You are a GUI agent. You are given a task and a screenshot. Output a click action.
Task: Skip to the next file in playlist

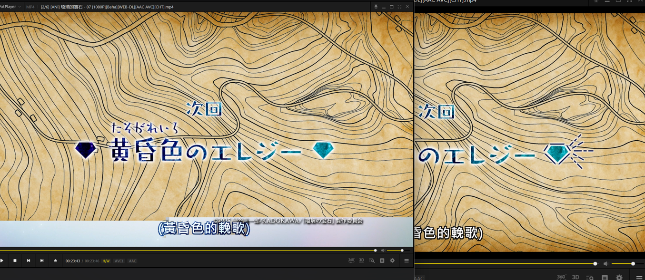pos(42,261)
